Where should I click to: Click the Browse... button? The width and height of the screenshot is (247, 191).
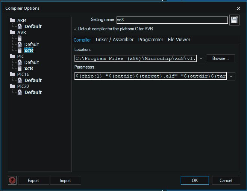click(221, 58)
